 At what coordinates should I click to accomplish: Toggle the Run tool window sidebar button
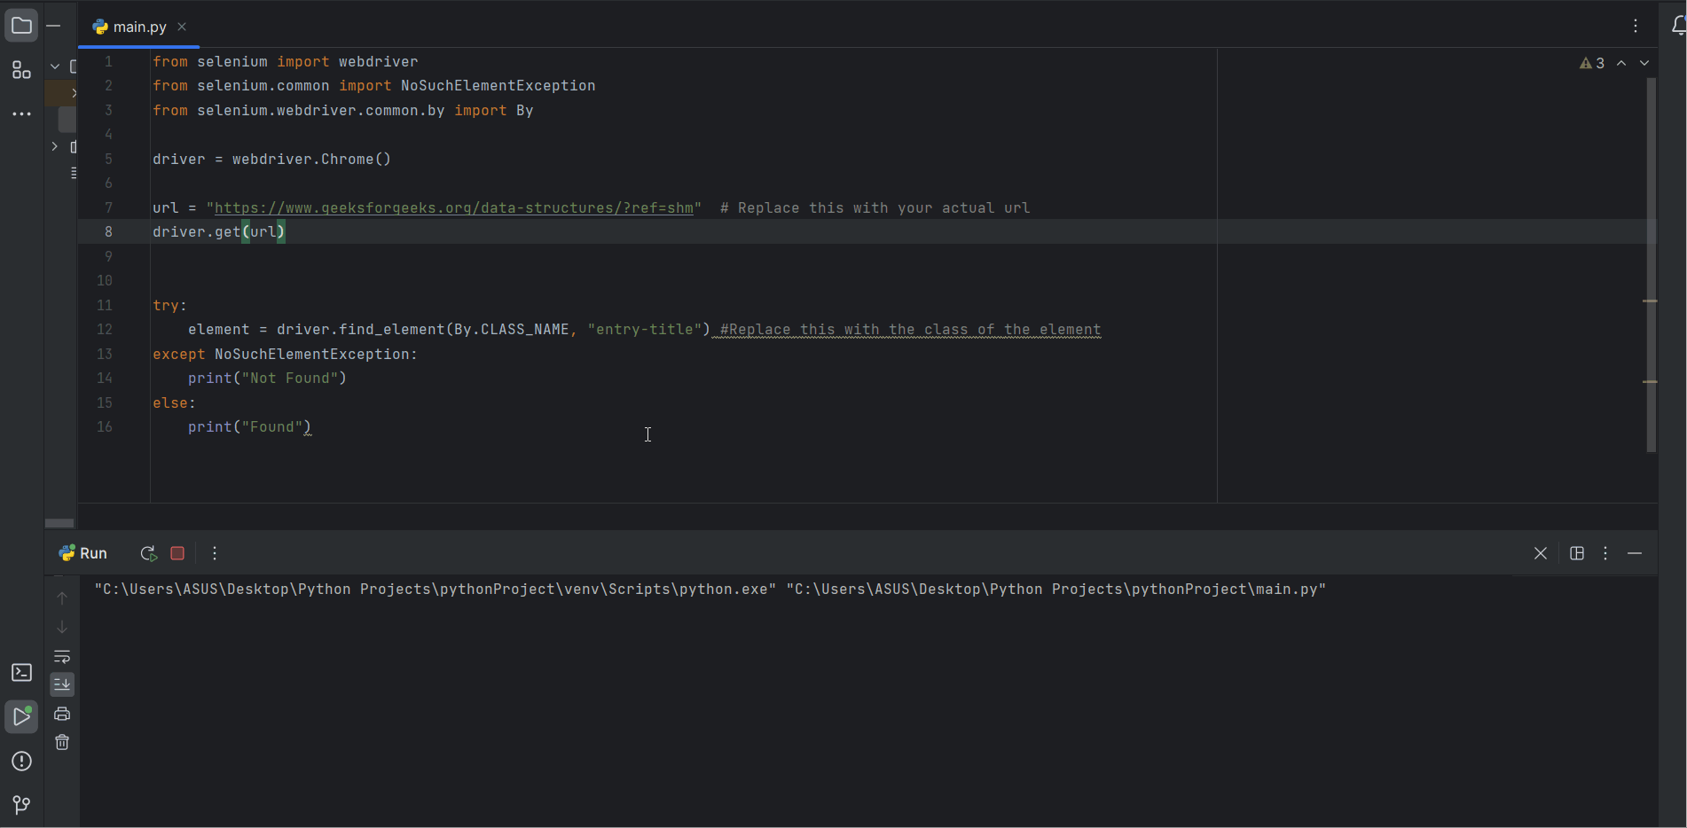(x=21, y=716)
